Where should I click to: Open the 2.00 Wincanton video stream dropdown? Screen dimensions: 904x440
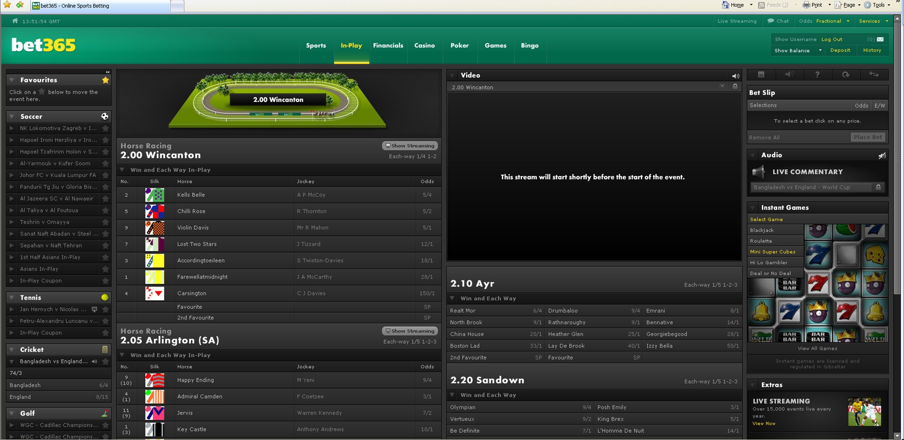(722, 86)
